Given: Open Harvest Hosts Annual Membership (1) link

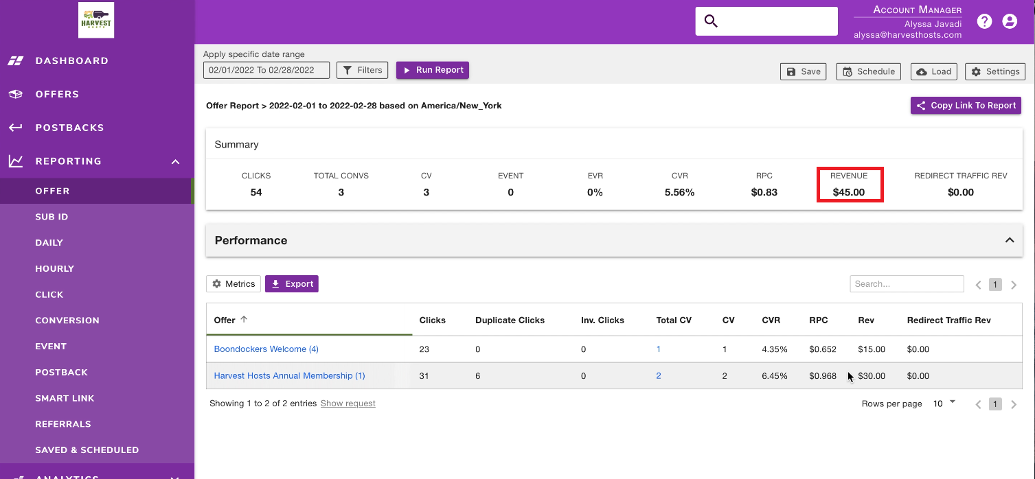Looking at the screenshot, I should coord(290,376).
